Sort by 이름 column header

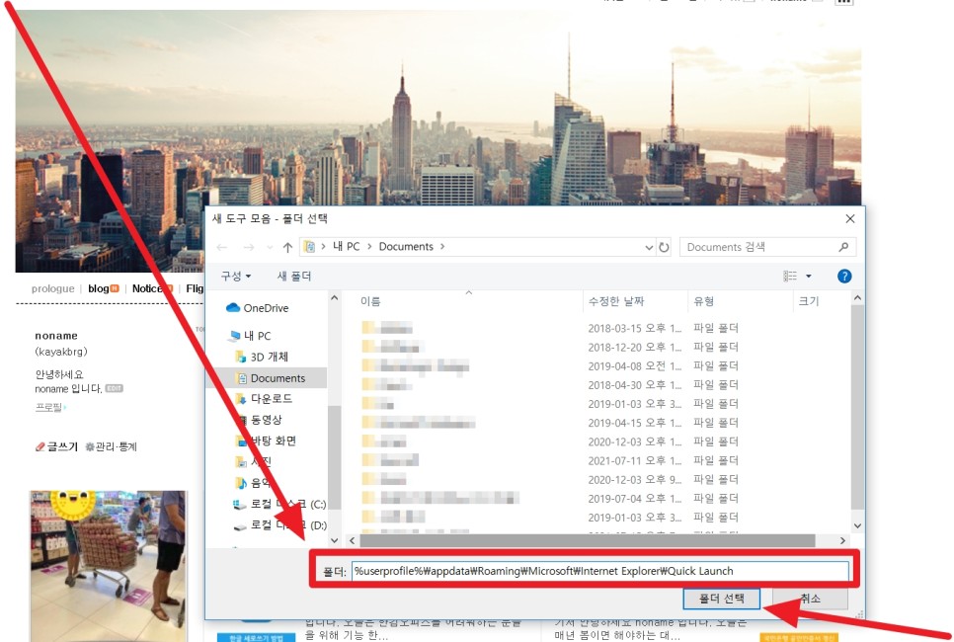tap(370, 301)
